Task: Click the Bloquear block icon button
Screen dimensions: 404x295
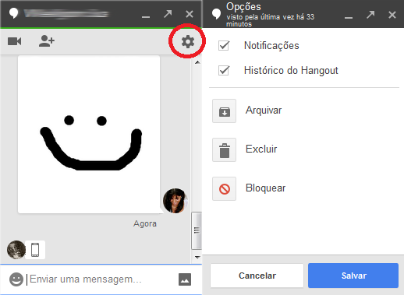Action: [224, 189]
